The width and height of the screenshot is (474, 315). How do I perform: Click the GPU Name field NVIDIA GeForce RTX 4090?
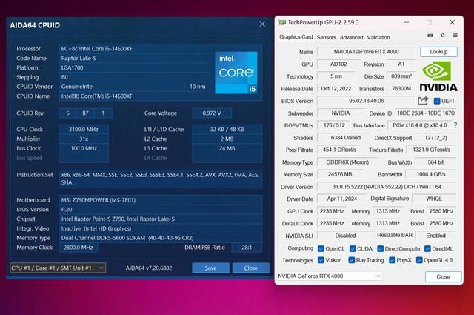click(x=367, y=52)
